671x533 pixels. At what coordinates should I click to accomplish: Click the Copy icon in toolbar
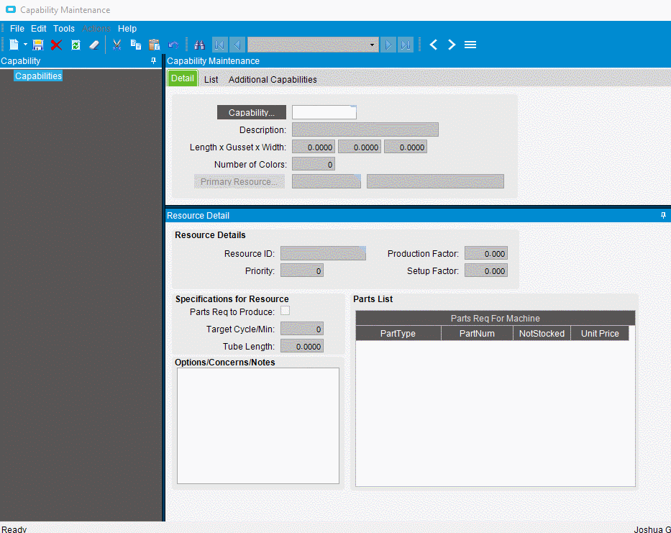(136, 45)
